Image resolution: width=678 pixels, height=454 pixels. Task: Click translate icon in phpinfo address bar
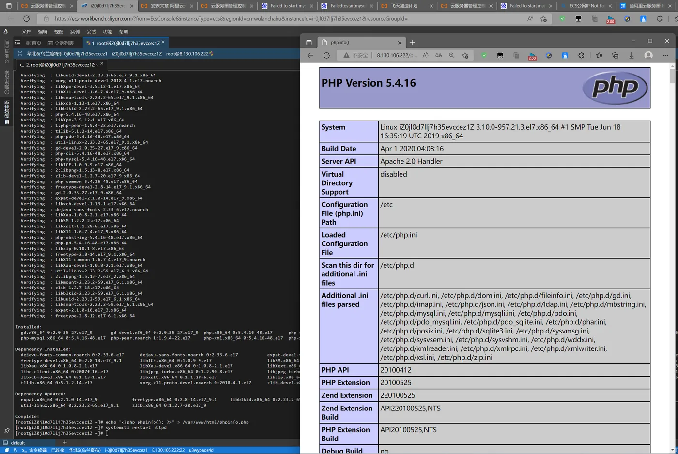pos(438,55)
